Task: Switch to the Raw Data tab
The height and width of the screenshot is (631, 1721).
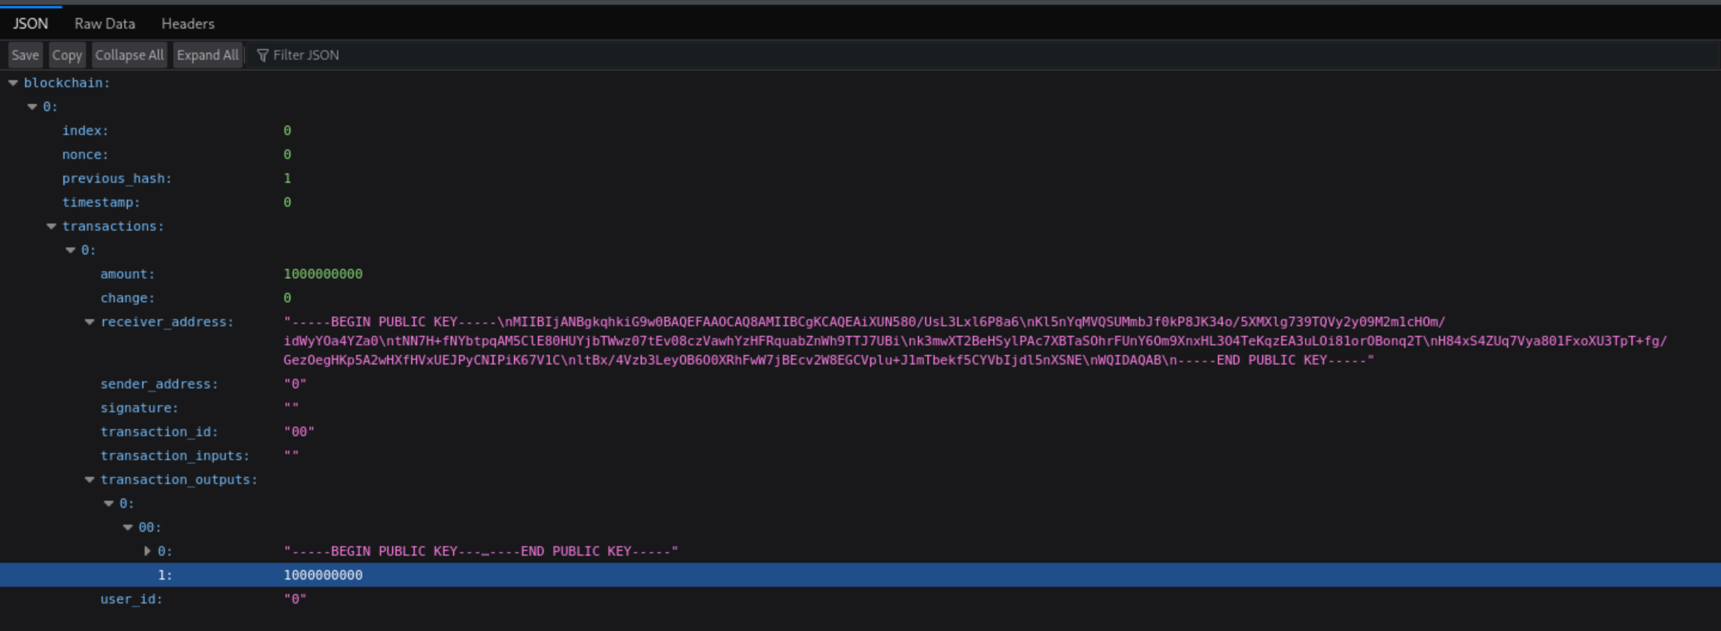Action: pos(105,24)
